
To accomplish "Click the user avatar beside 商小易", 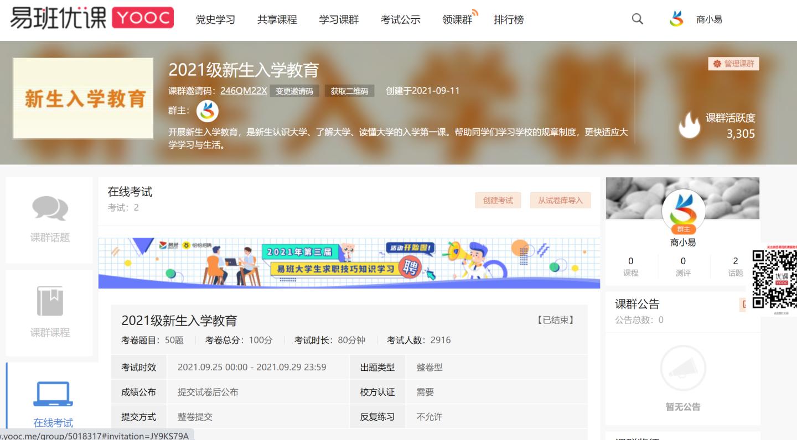I will click(x=676, y=19).
